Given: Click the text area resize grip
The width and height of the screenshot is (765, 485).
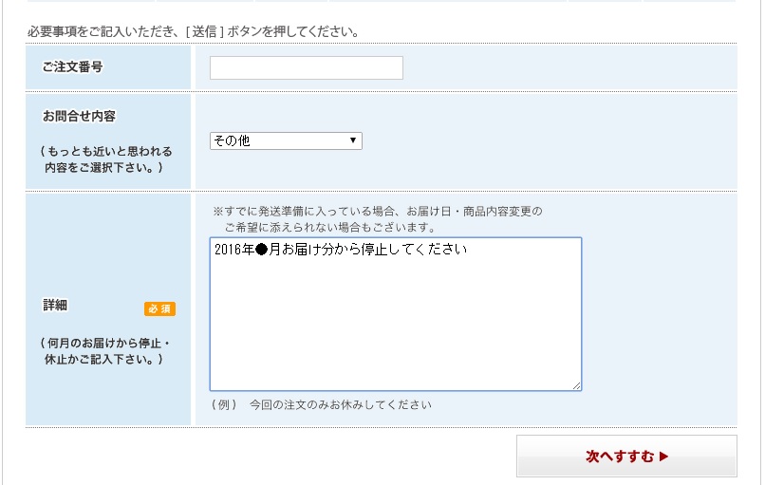Looking at the screenshot, I should 576,385.
